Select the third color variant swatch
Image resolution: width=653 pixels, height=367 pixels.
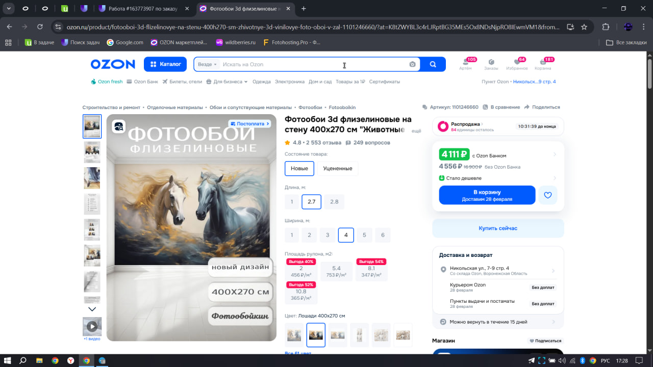[x=338, y=335]
